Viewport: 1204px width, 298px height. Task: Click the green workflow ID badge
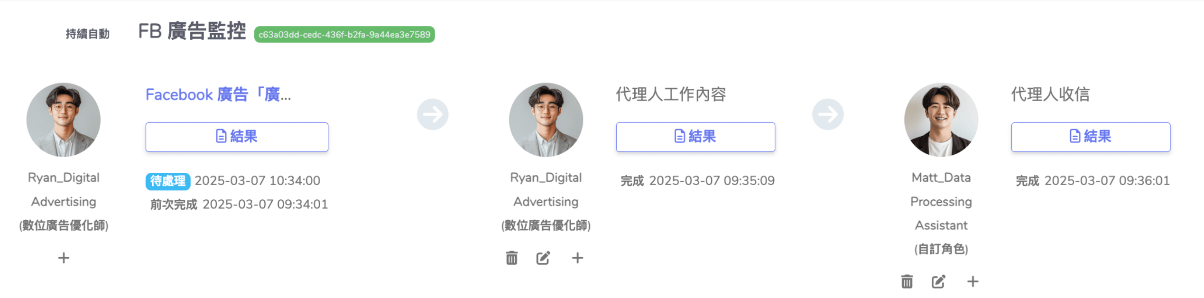click(344, 35)
